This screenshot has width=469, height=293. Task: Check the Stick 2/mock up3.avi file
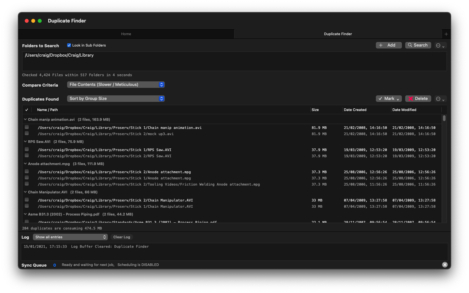(x=27, y=133)
